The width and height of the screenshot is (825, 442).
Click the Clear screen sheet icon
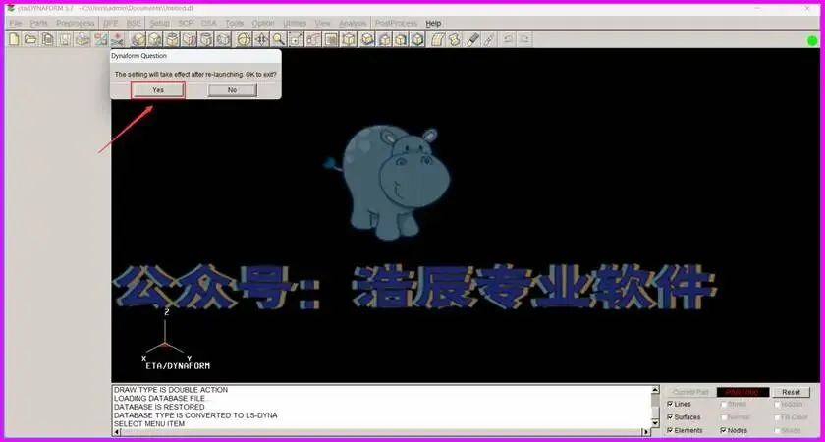(437, 39)
